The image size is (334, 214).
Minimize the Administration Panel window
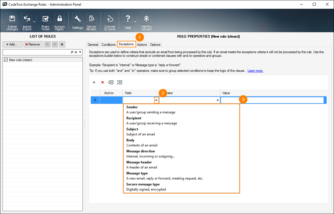302,4
